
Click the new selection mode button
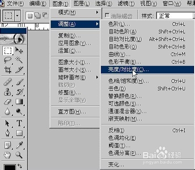[x=30, y=16]
